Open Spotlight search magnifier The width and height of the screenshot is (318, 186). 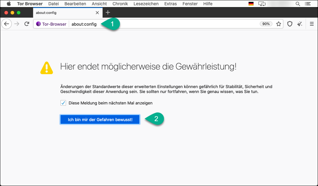298,4
